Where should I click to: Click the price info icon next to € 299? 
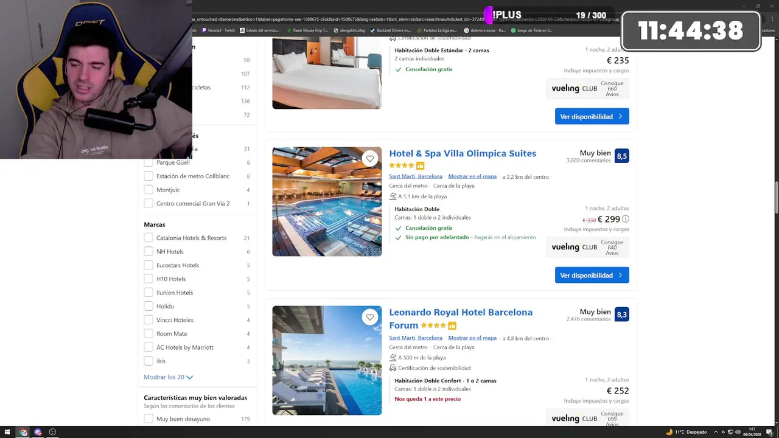(x=626, y=219)
